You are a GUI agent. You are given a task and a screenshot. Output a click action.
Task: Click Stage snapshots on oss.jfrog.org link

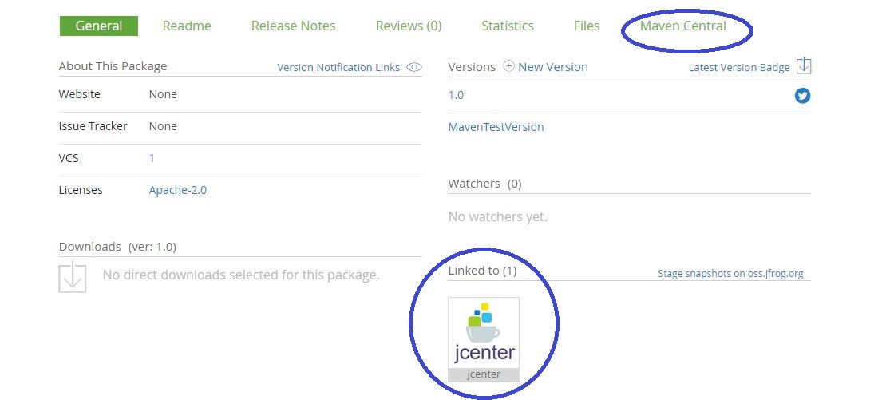click(x=730, y=274)
